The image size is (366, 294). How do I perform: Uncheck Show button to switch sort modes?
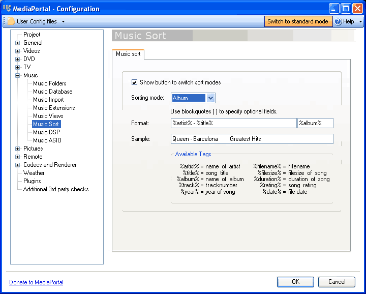(x=134, y=82)
